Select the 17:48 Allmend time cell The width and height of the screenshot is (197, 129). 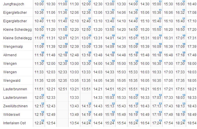[192, 55]
